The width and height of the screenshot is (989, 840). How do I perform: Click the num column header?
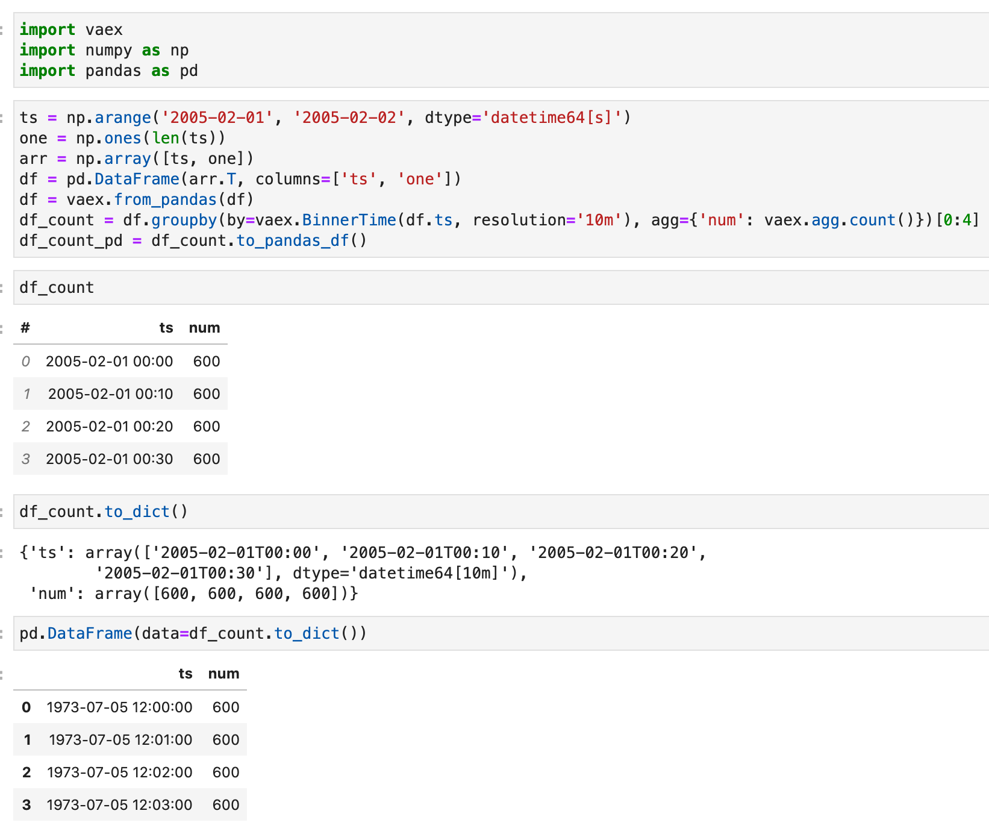click(204, 328)
